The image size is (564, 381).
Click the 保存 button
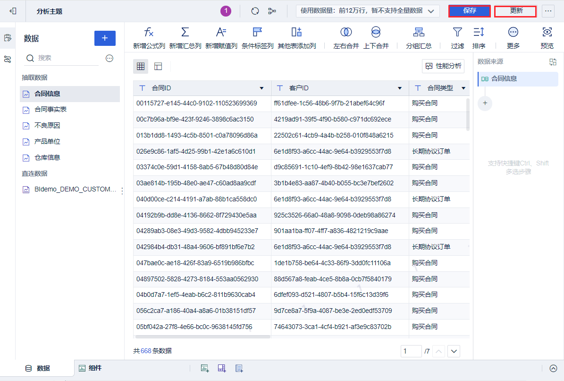[470, 11]
